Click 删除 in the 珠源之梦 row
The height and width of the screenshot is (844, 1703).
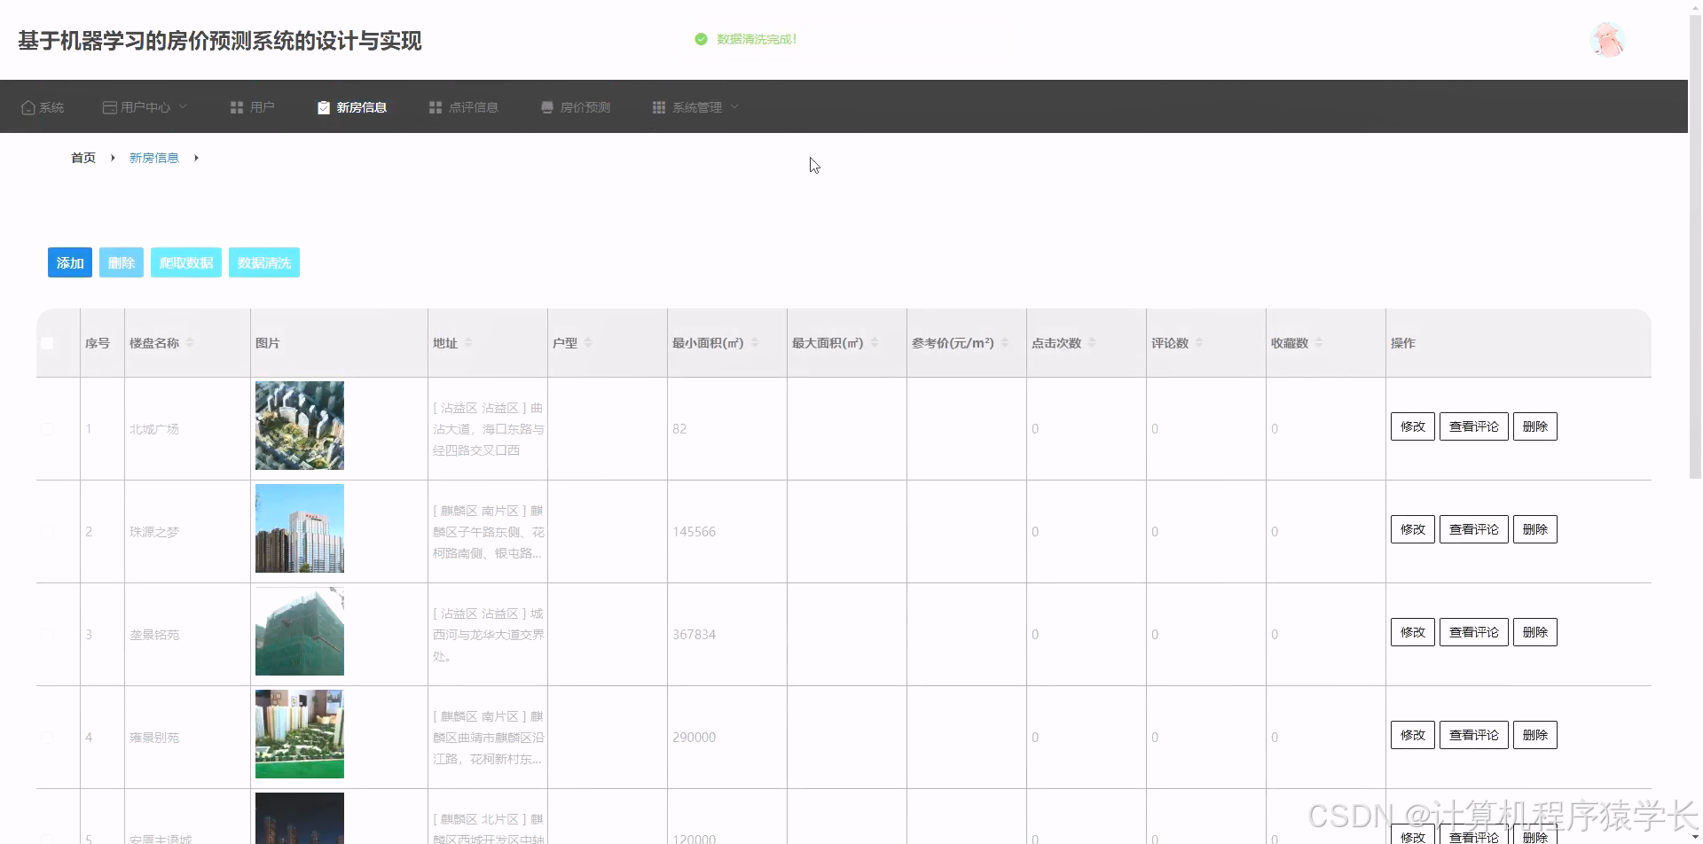tap(1535, 529)
